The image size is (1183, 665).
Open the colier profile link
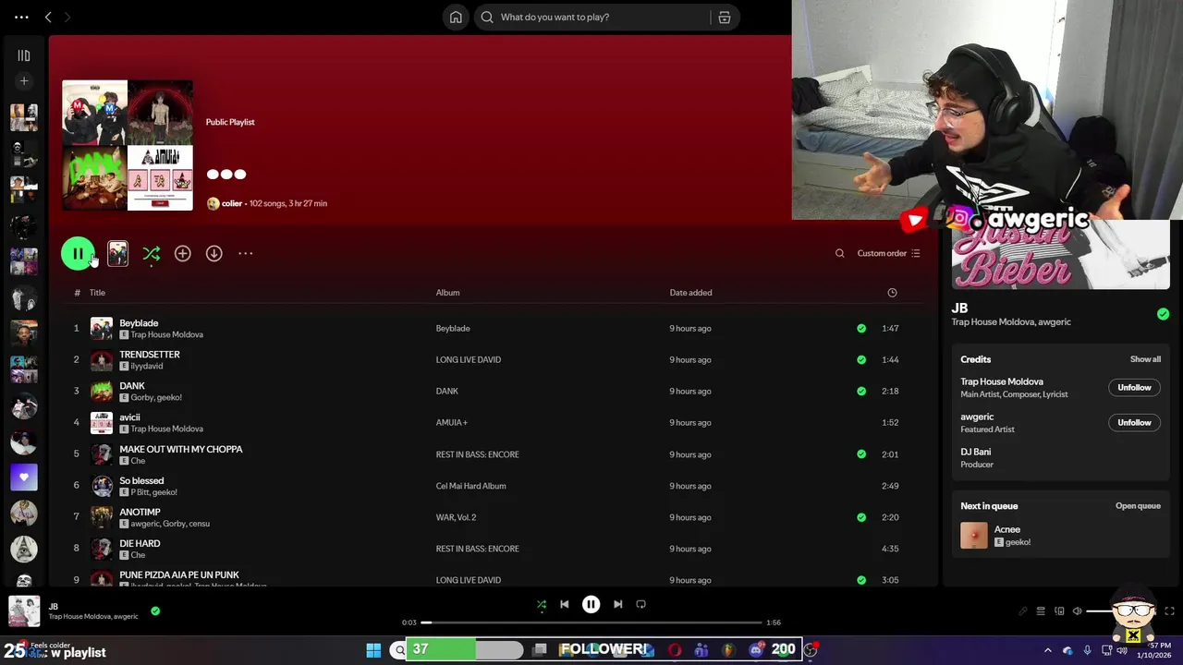[x=232, y=203]
